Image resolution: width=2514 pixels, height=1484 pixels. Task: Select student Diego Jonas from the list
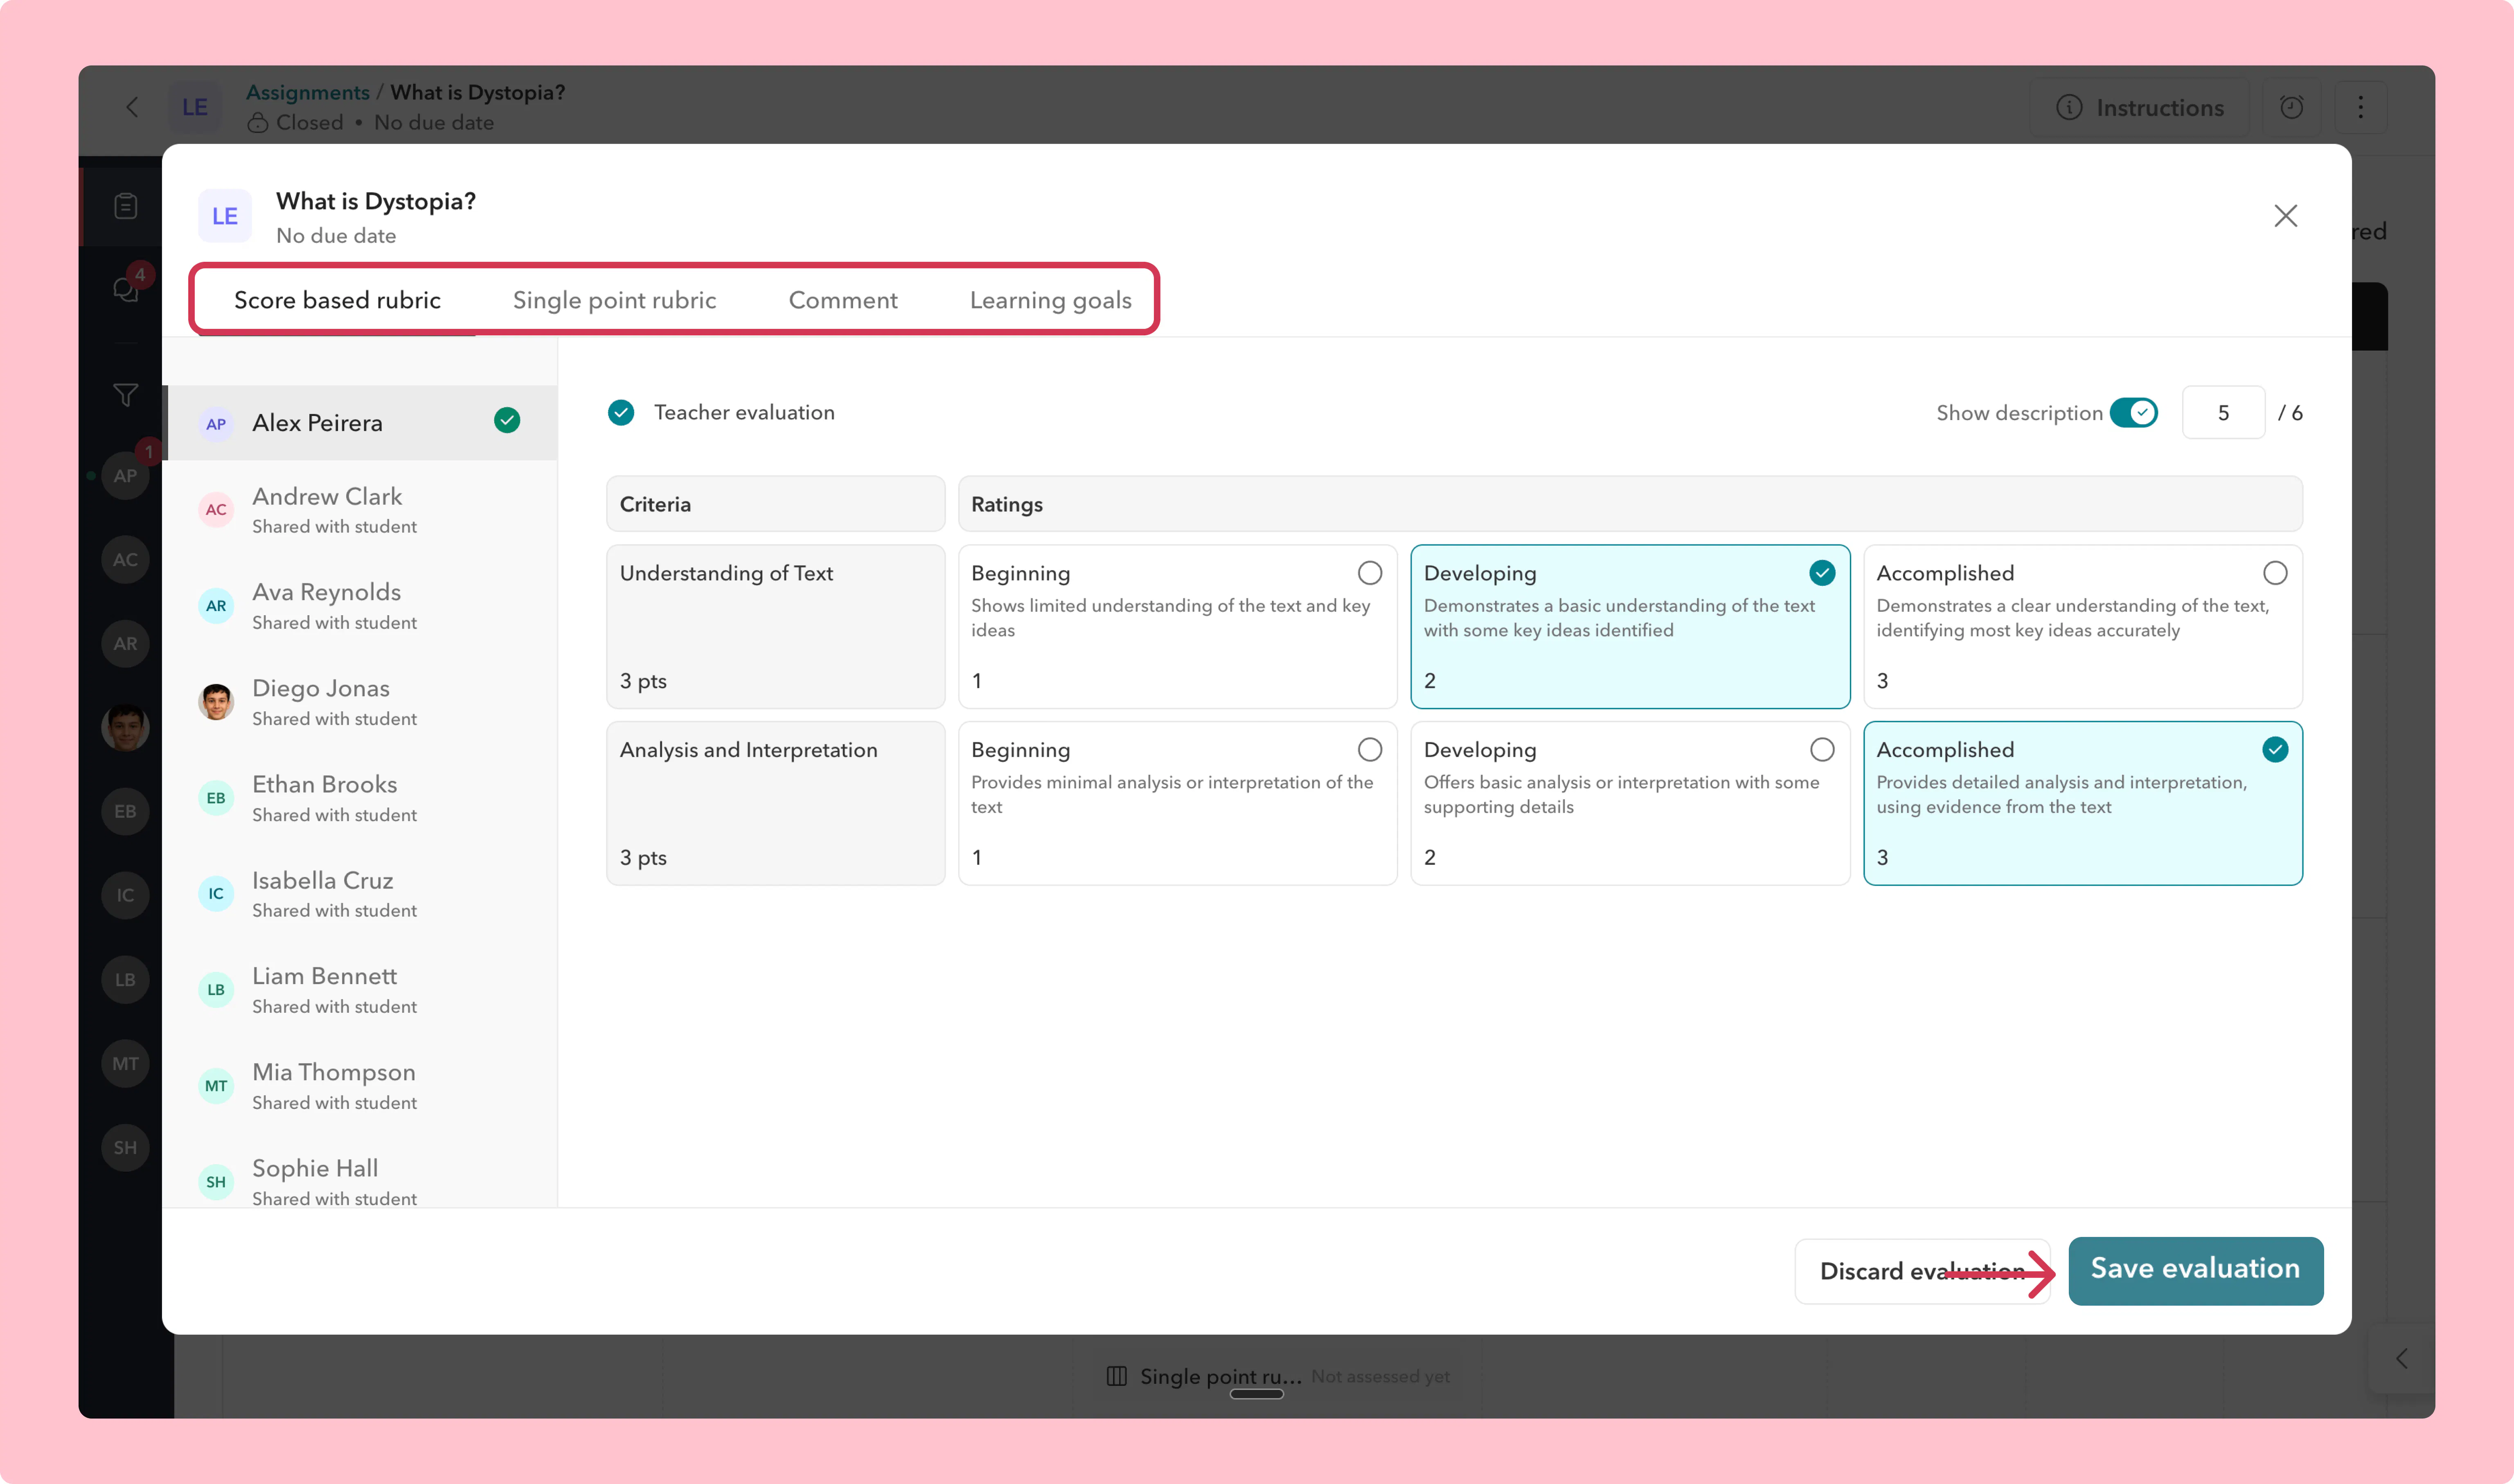[x=360, y=701]
